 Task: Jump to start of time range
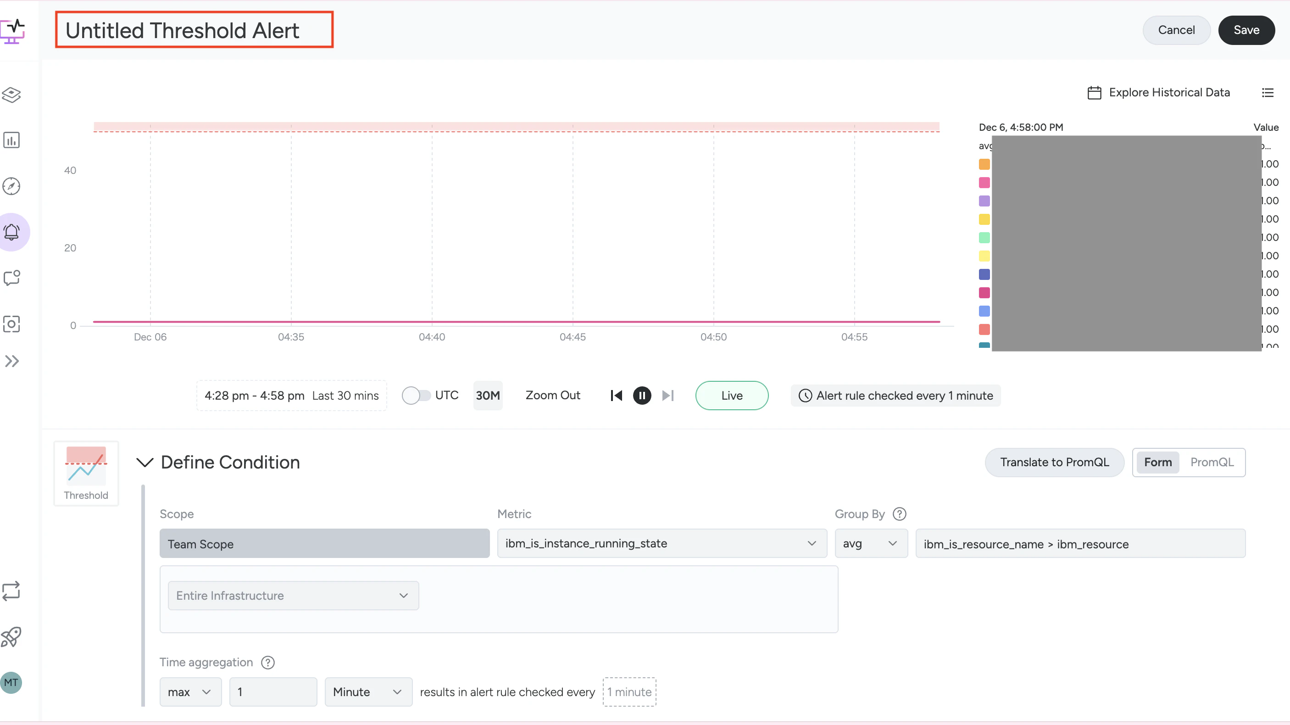pyautogui.click(x=616, y=396)
